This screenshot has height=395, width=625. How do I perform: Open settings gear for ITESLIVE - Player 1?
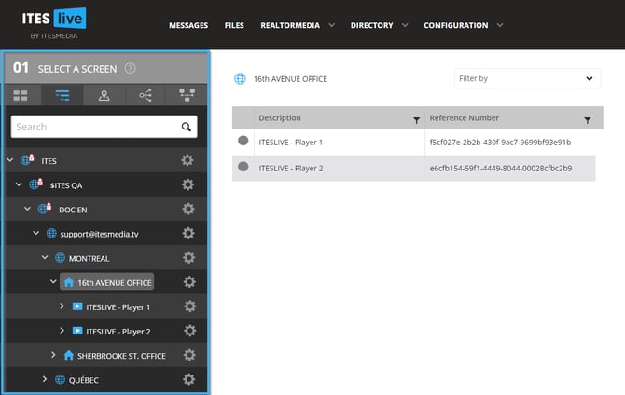pos(188,306)
